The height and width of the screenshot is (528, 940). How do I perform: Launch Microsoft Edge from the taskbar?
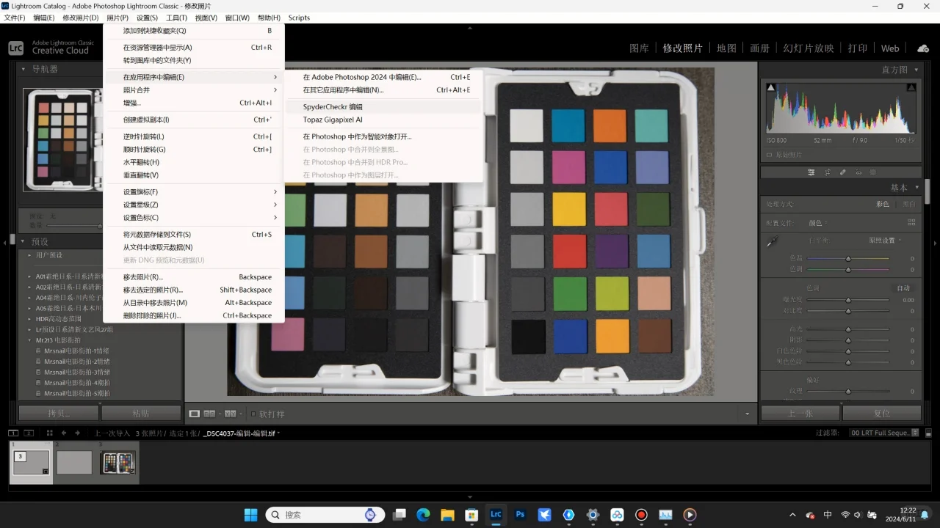coord(423,515)
